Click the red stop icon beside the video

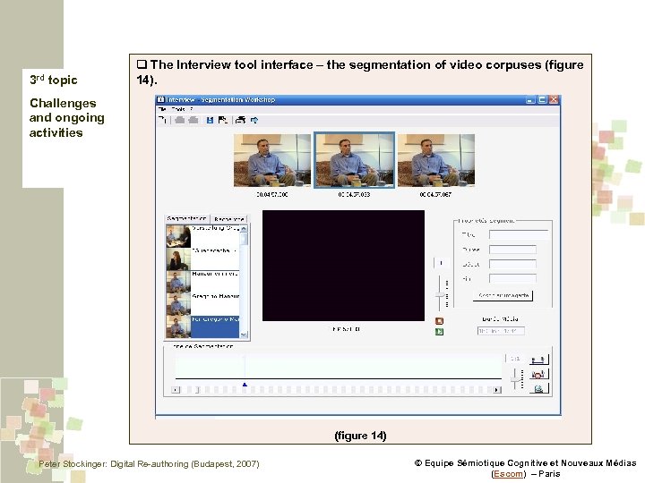point(439,321)
